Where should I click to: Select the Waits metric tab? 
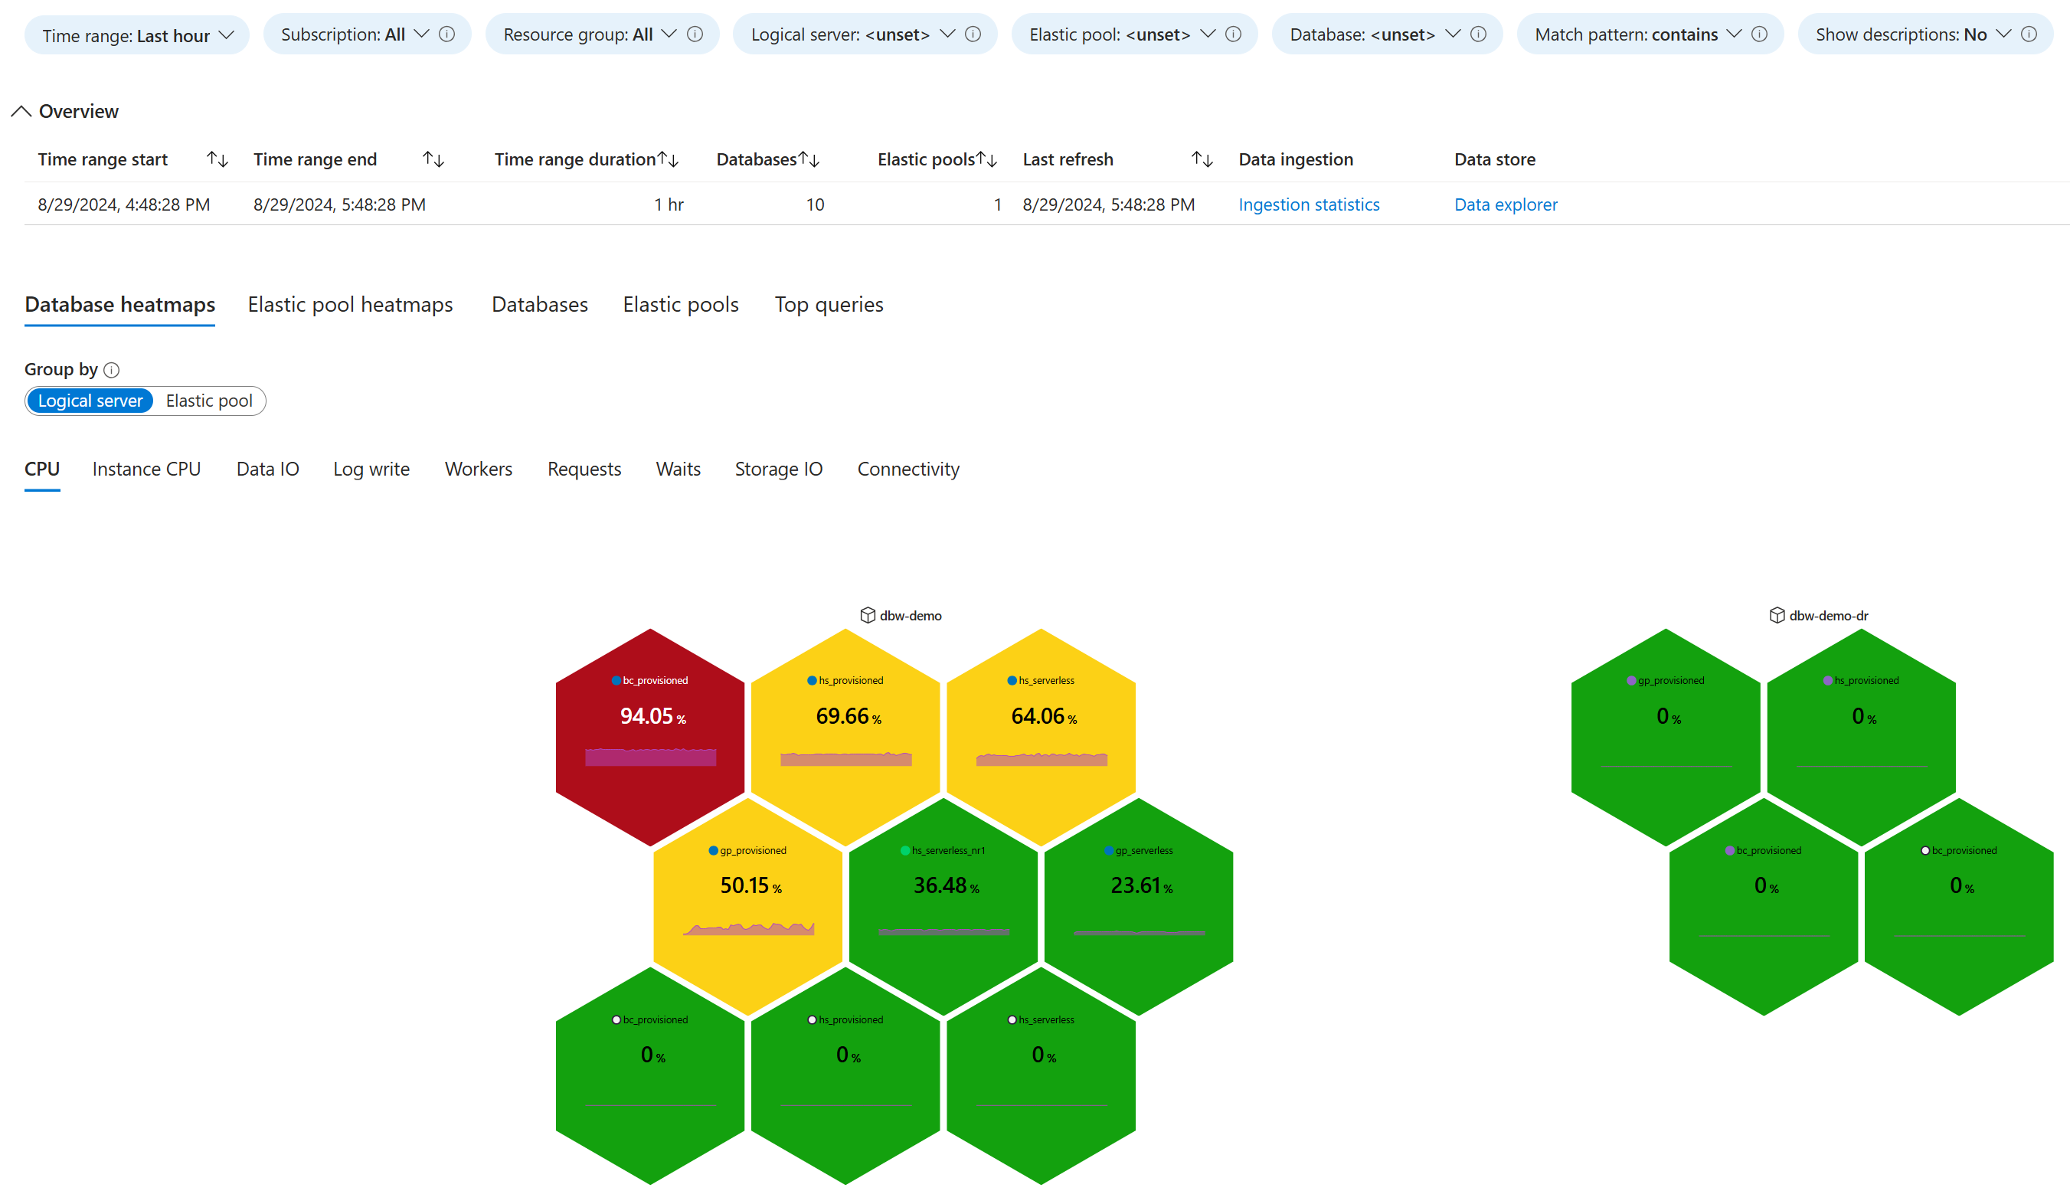(679, 467)
